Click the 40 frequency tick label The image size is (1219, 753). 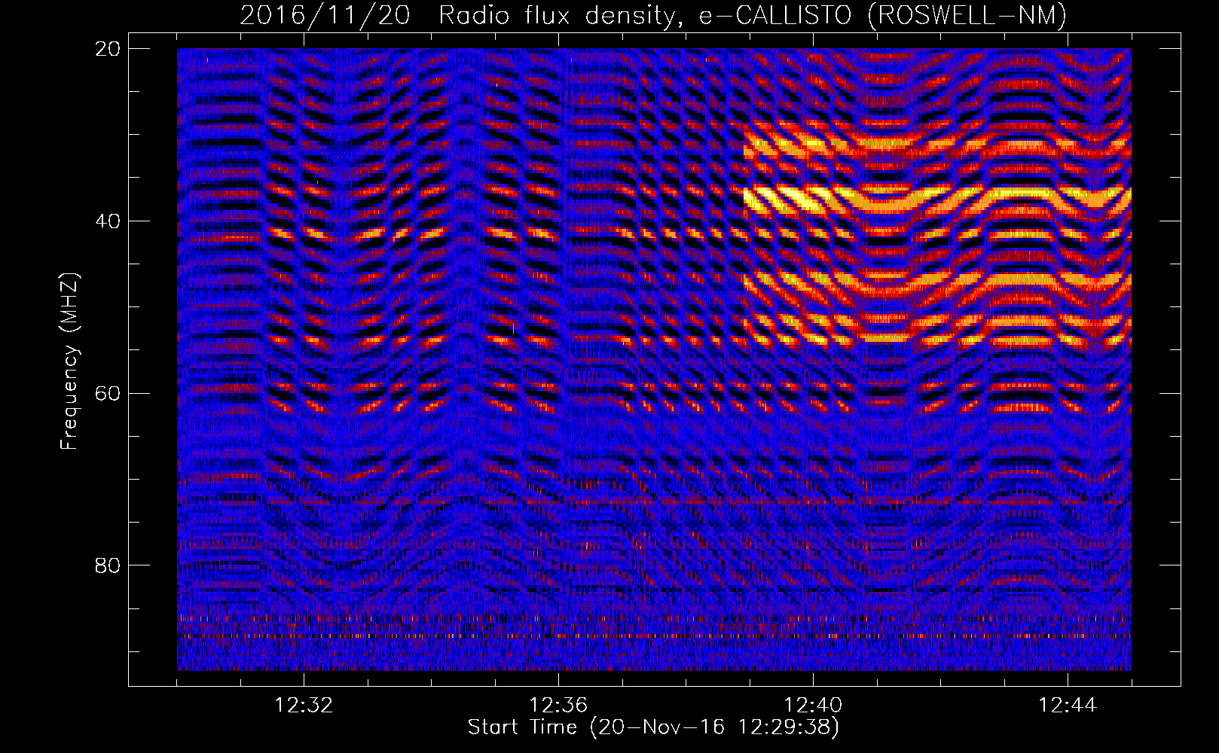tap(108, 221)
